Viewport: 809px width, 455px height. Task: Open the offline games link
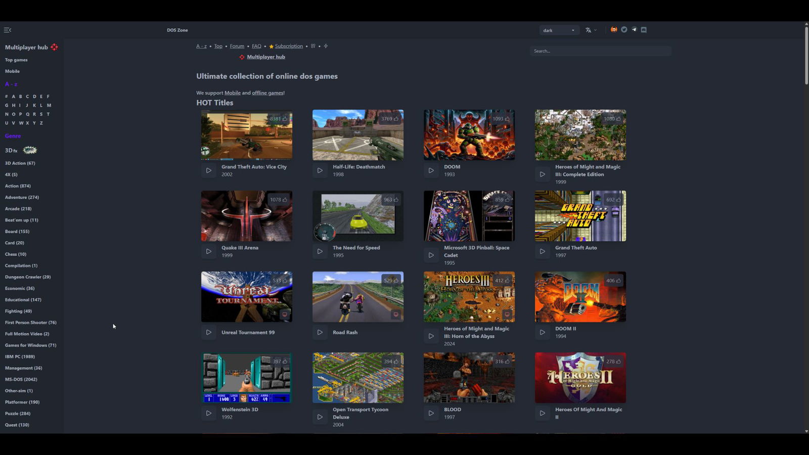coord(267,93)
